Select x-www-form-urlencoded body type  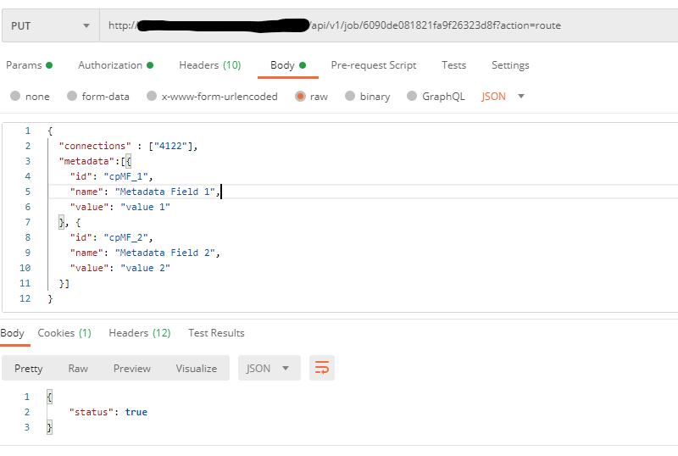(x=152, y=97)
